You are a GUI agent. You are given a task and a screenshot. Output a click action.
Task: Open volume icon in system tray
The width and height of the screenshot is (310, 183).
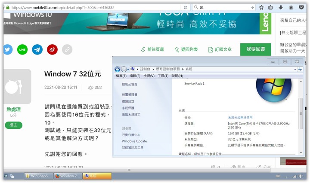coord(301,176)
